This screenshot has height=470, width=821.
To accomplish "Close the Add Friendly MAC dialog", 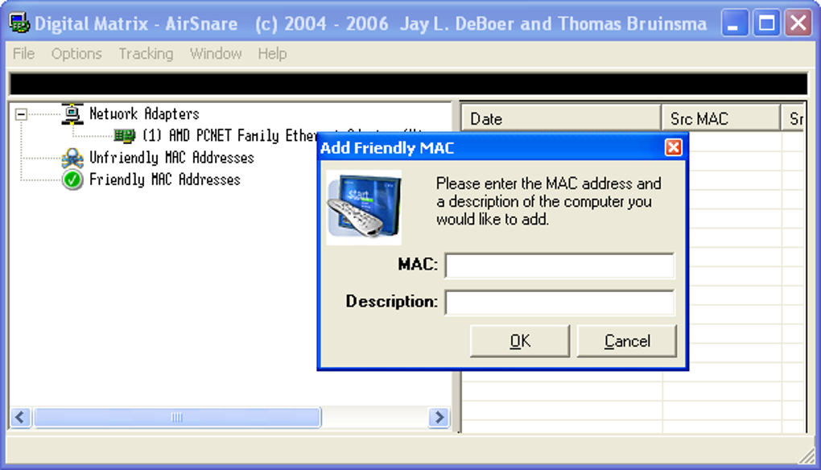I will 674,147.
